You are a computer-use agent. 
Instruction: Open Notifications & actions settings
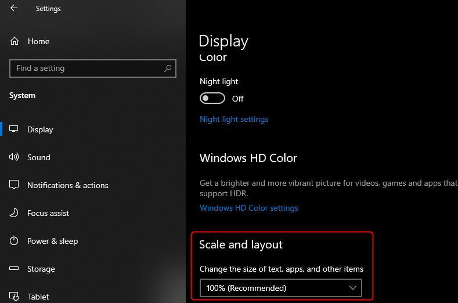[68, 185]
